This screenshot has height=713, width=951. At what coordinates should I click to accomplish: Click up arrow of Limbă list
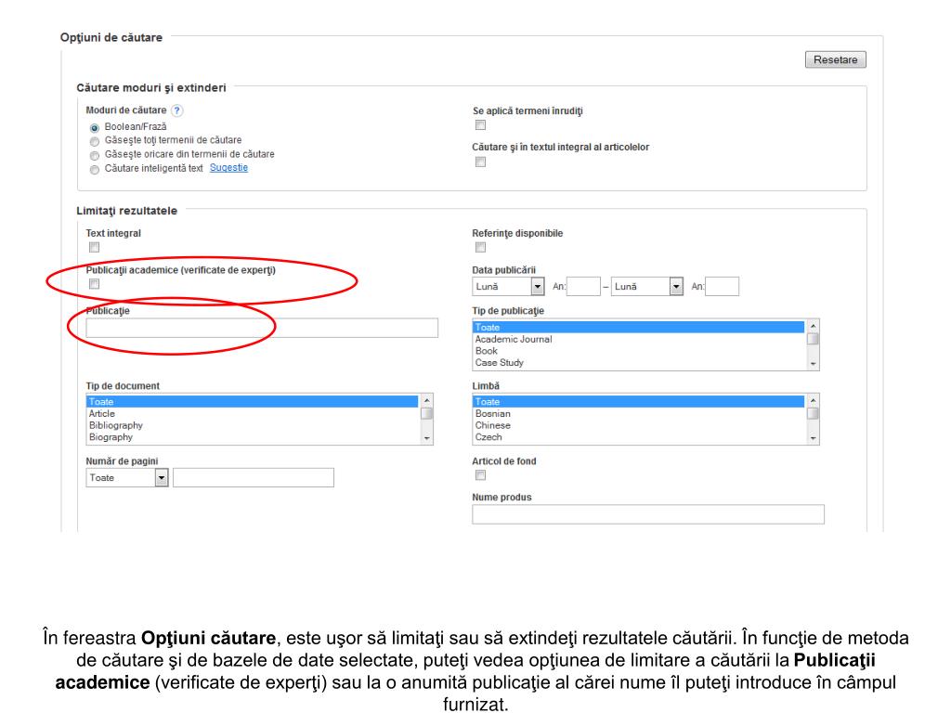coord(814,401)
